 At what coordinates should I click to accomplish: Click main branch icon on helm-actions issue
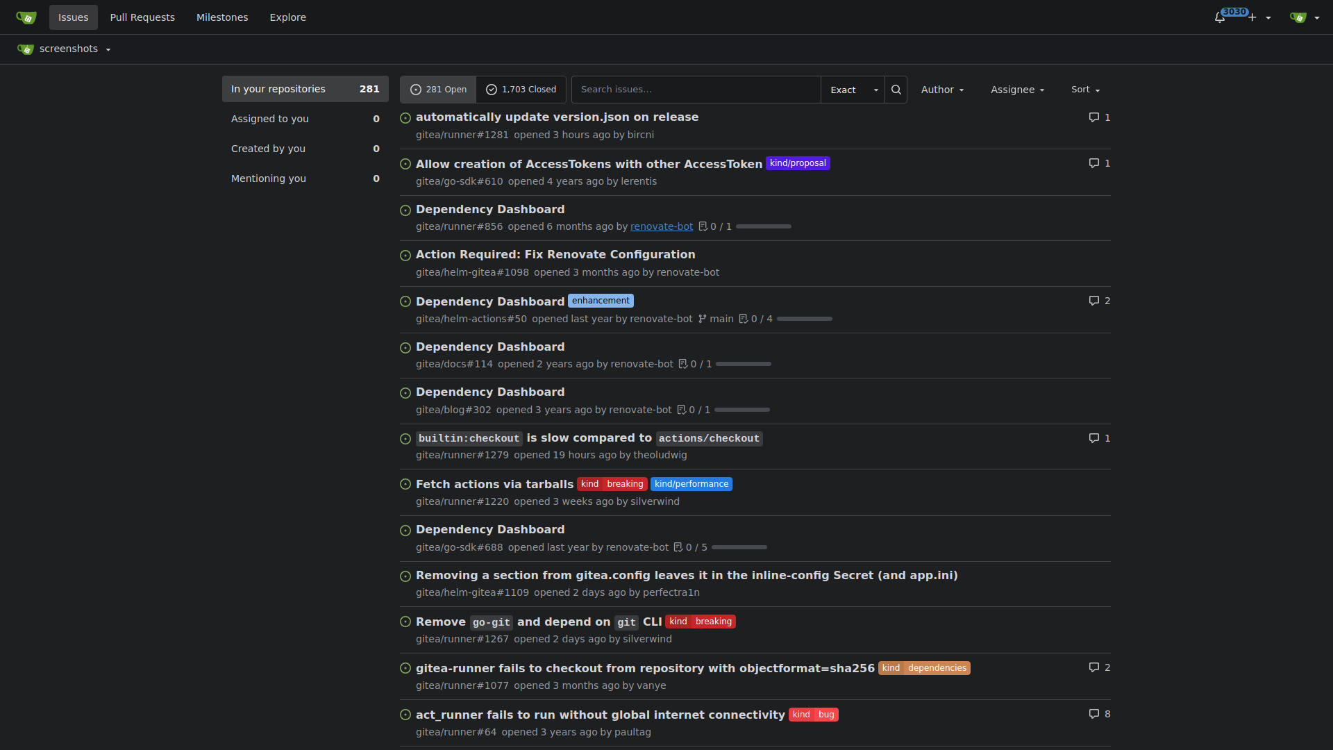pyautogui.click(x=703, y=319)
